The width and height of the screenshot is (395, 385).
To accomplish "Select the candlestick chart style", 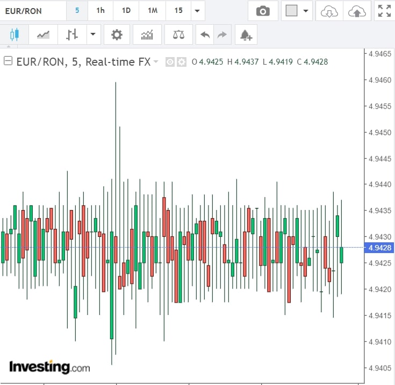I will (14, 35).
